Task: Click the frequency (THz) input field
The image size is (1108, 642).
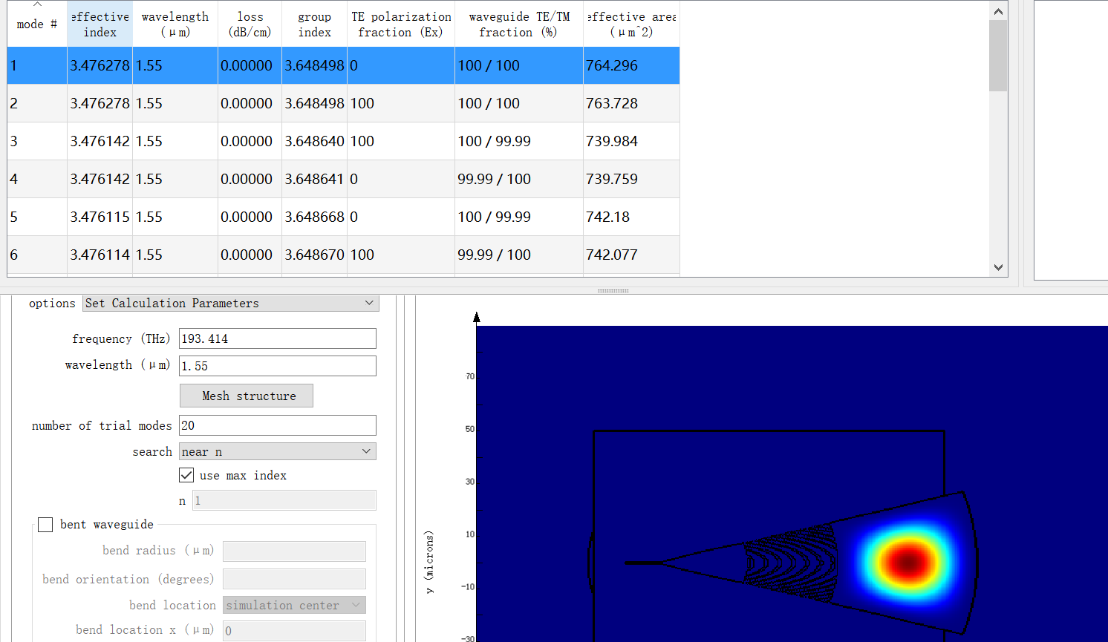Action: [277, 339]
